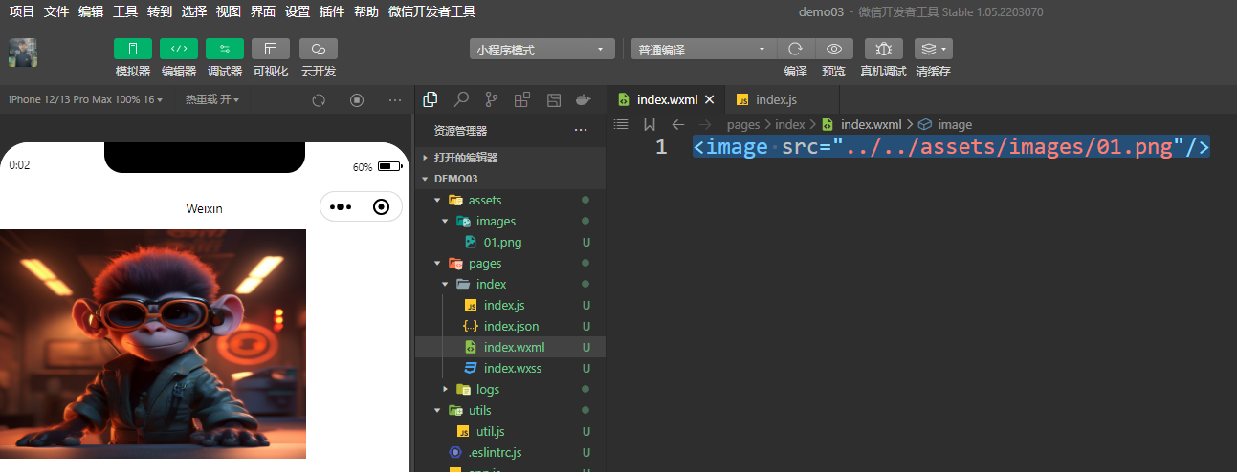Image resolution: width=1237 pixels, height=472 pixels.
Task: Toggle the 调试器 debugger panel button
Action: (225, 49)
